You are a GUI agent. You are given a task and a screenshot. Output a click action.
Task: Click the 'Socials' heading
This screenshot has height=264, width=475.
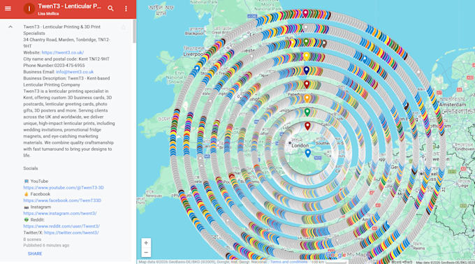coord(31,168)
